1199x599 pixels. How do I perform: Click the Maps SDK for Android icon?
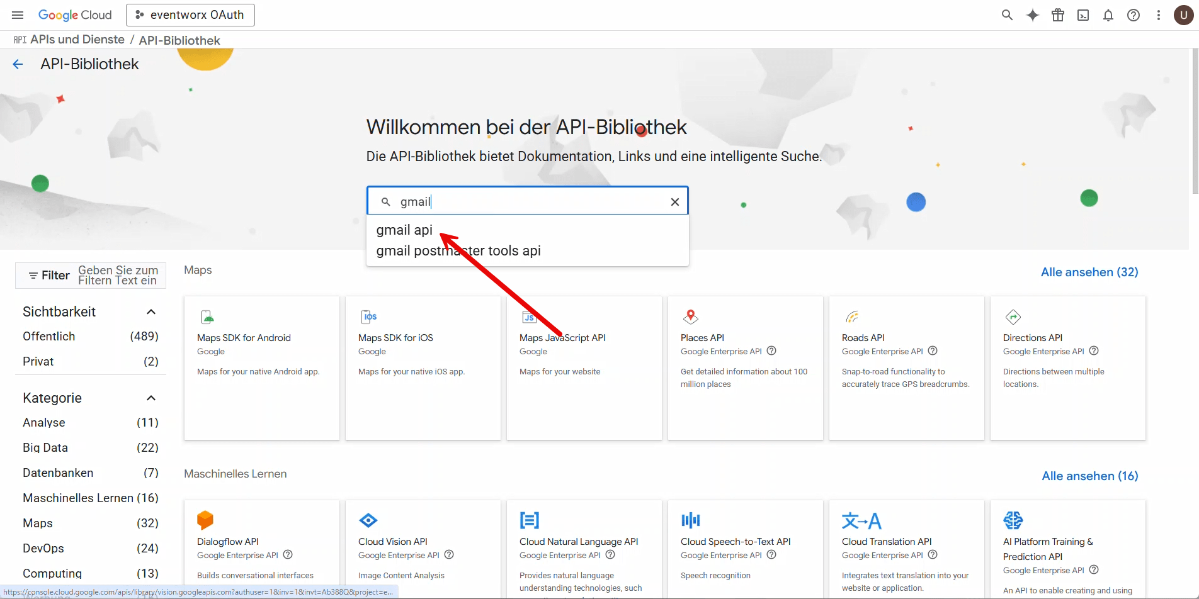(x=208, y=316)
